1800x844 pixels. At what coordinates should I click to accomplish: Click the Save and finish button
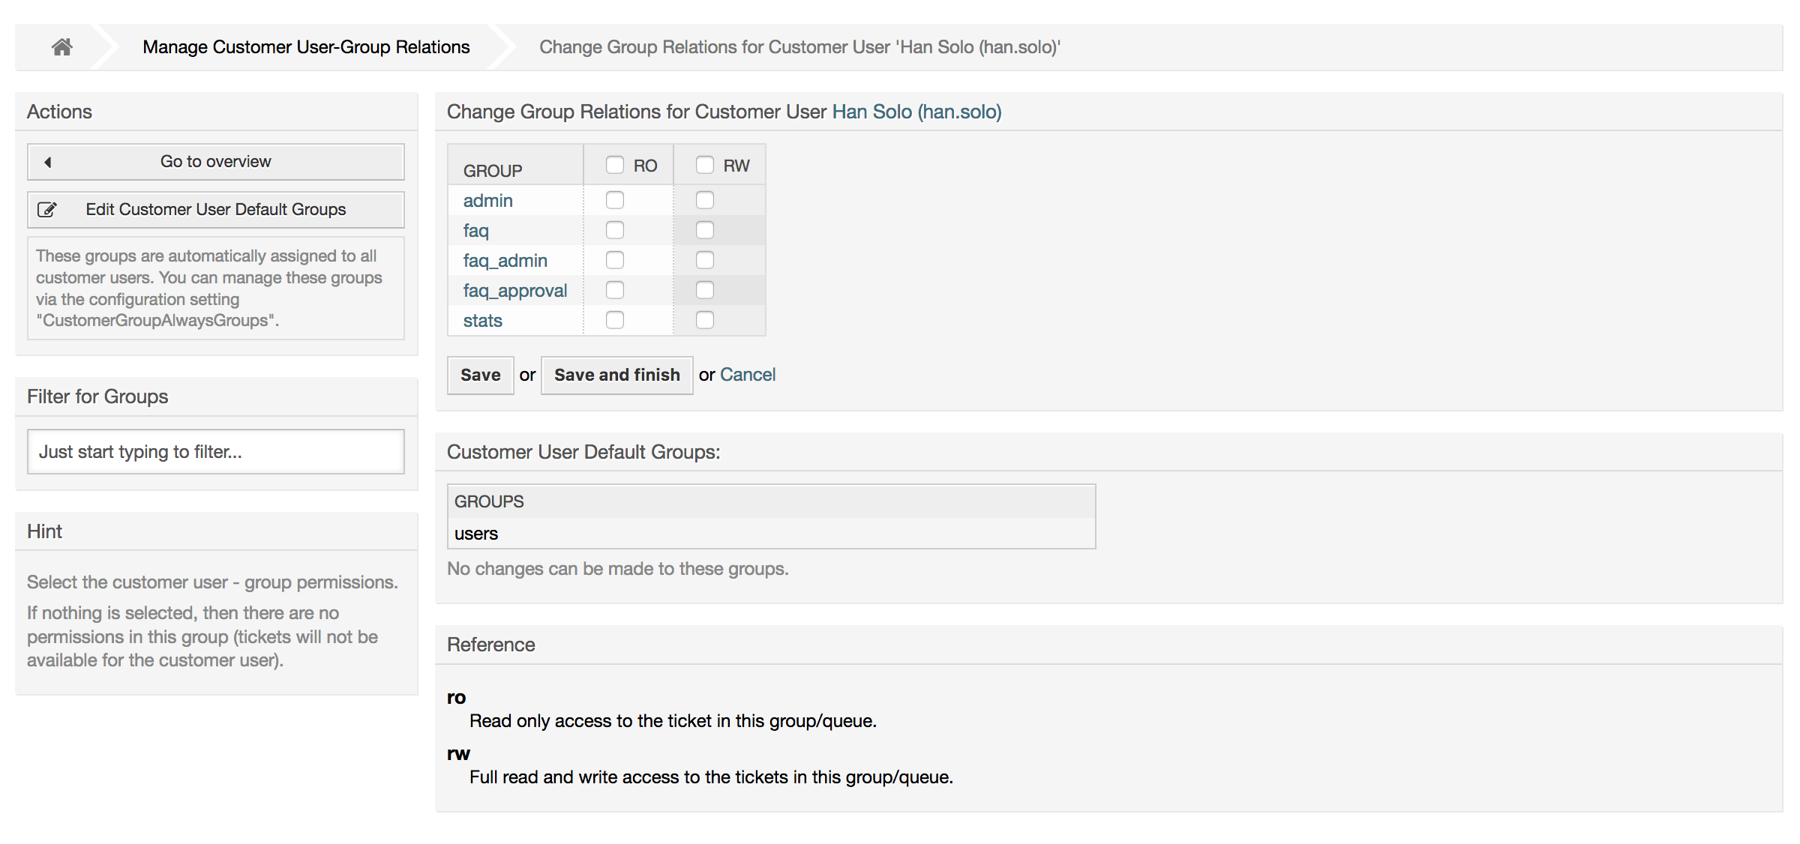tap(616, 375)
